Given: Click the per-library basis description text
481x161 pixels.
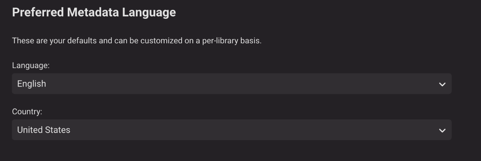Looking at the screenshot, I should pos(136,40).
